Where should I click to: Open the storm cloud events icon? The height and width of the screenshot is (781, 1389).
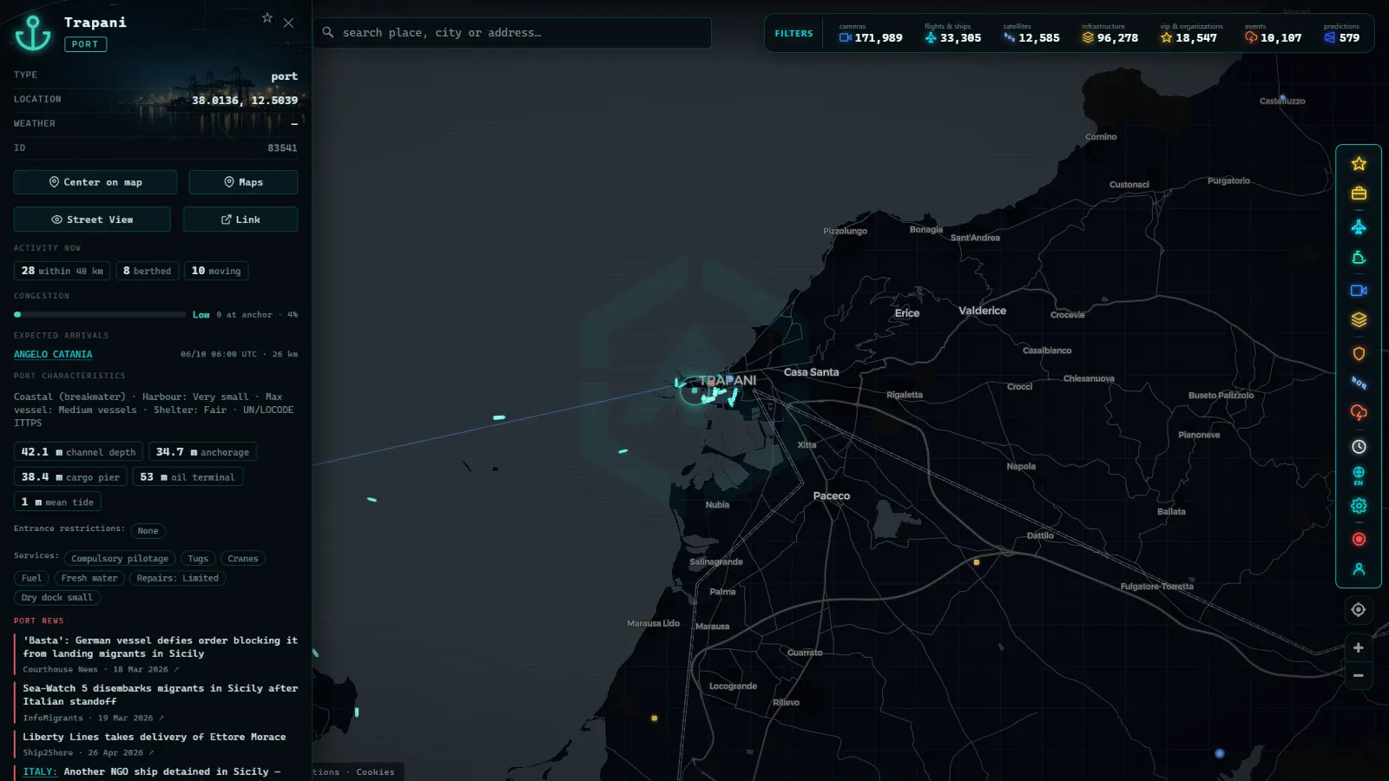1359,413
